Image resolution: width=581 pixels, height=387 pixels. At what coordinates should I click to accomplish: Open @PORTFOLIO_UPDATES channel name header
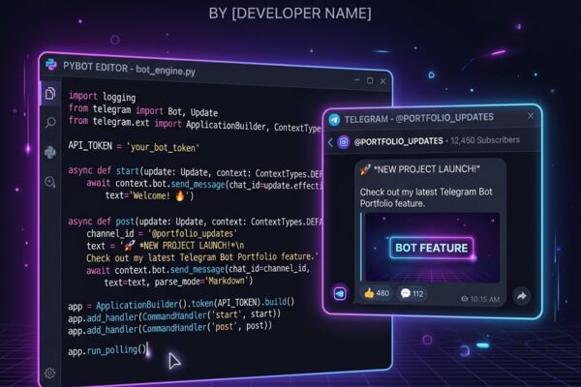(x=398, y=141)
